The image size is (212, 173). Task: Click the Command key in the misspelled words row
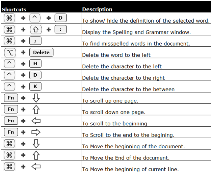[9, 41]
